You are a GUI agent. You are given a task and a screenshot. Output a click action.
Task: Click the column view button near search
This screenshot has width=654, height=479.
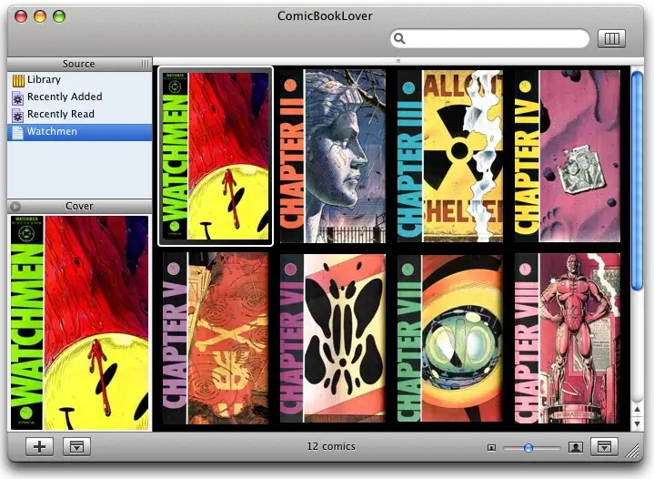point(611,38)
